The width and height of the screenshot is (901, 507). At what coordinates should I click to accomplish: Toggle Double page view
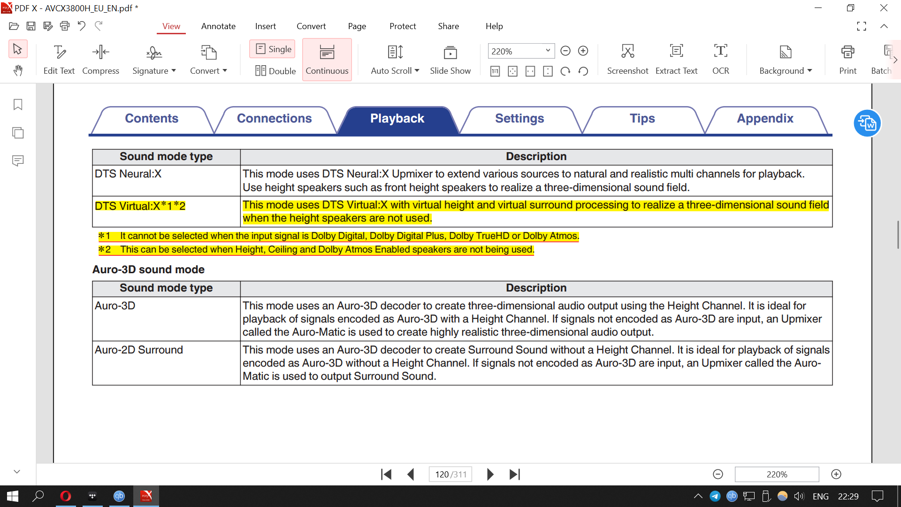pyautogui.click(x=275, y=71)
